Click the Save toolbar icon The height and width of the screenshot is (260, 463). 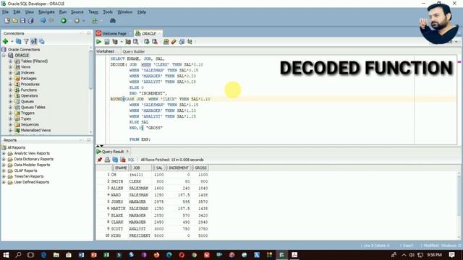[x=22, y=21]
